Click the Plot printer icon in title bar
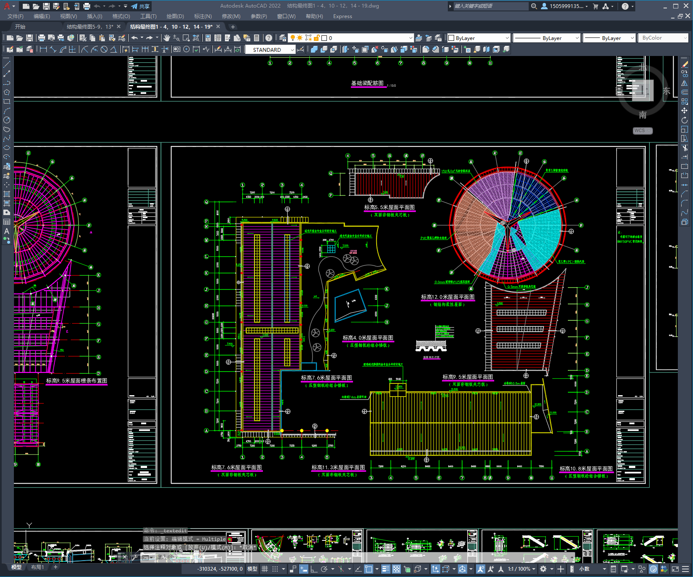The width and height of the screenshot is (693, 577). click(x=87, y=6)
